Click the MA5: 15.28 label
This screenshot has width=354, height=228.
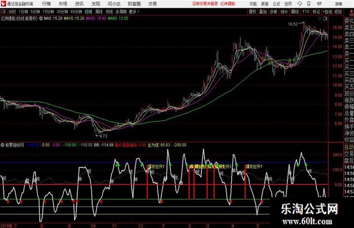tap(53, 18)
